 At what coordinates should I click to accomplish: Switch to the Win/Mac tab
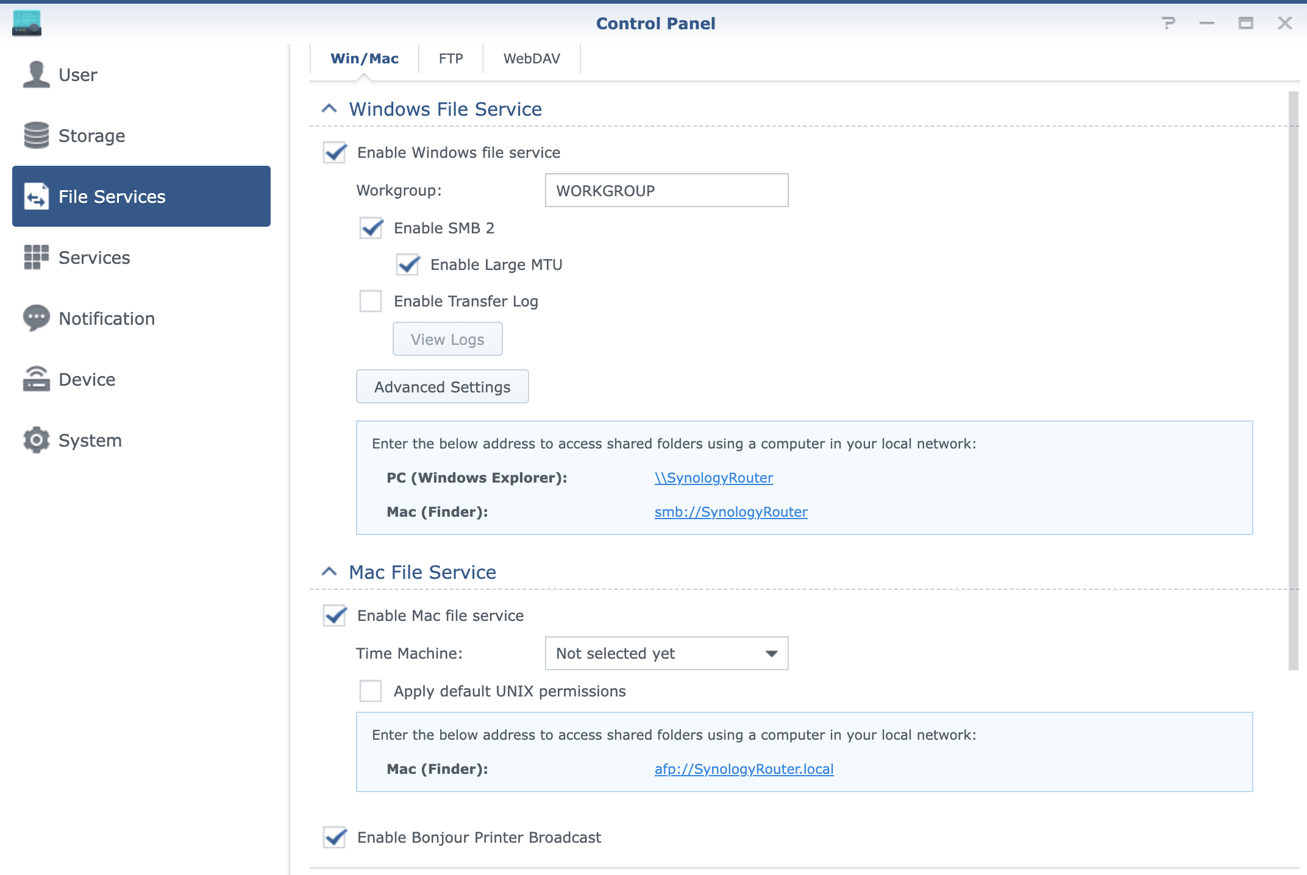click(365, 58)
